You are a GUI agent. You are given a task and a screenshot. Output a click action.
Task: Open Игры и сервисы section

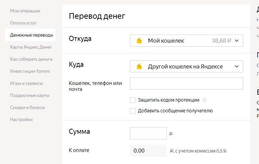click(x=27, y=83)
